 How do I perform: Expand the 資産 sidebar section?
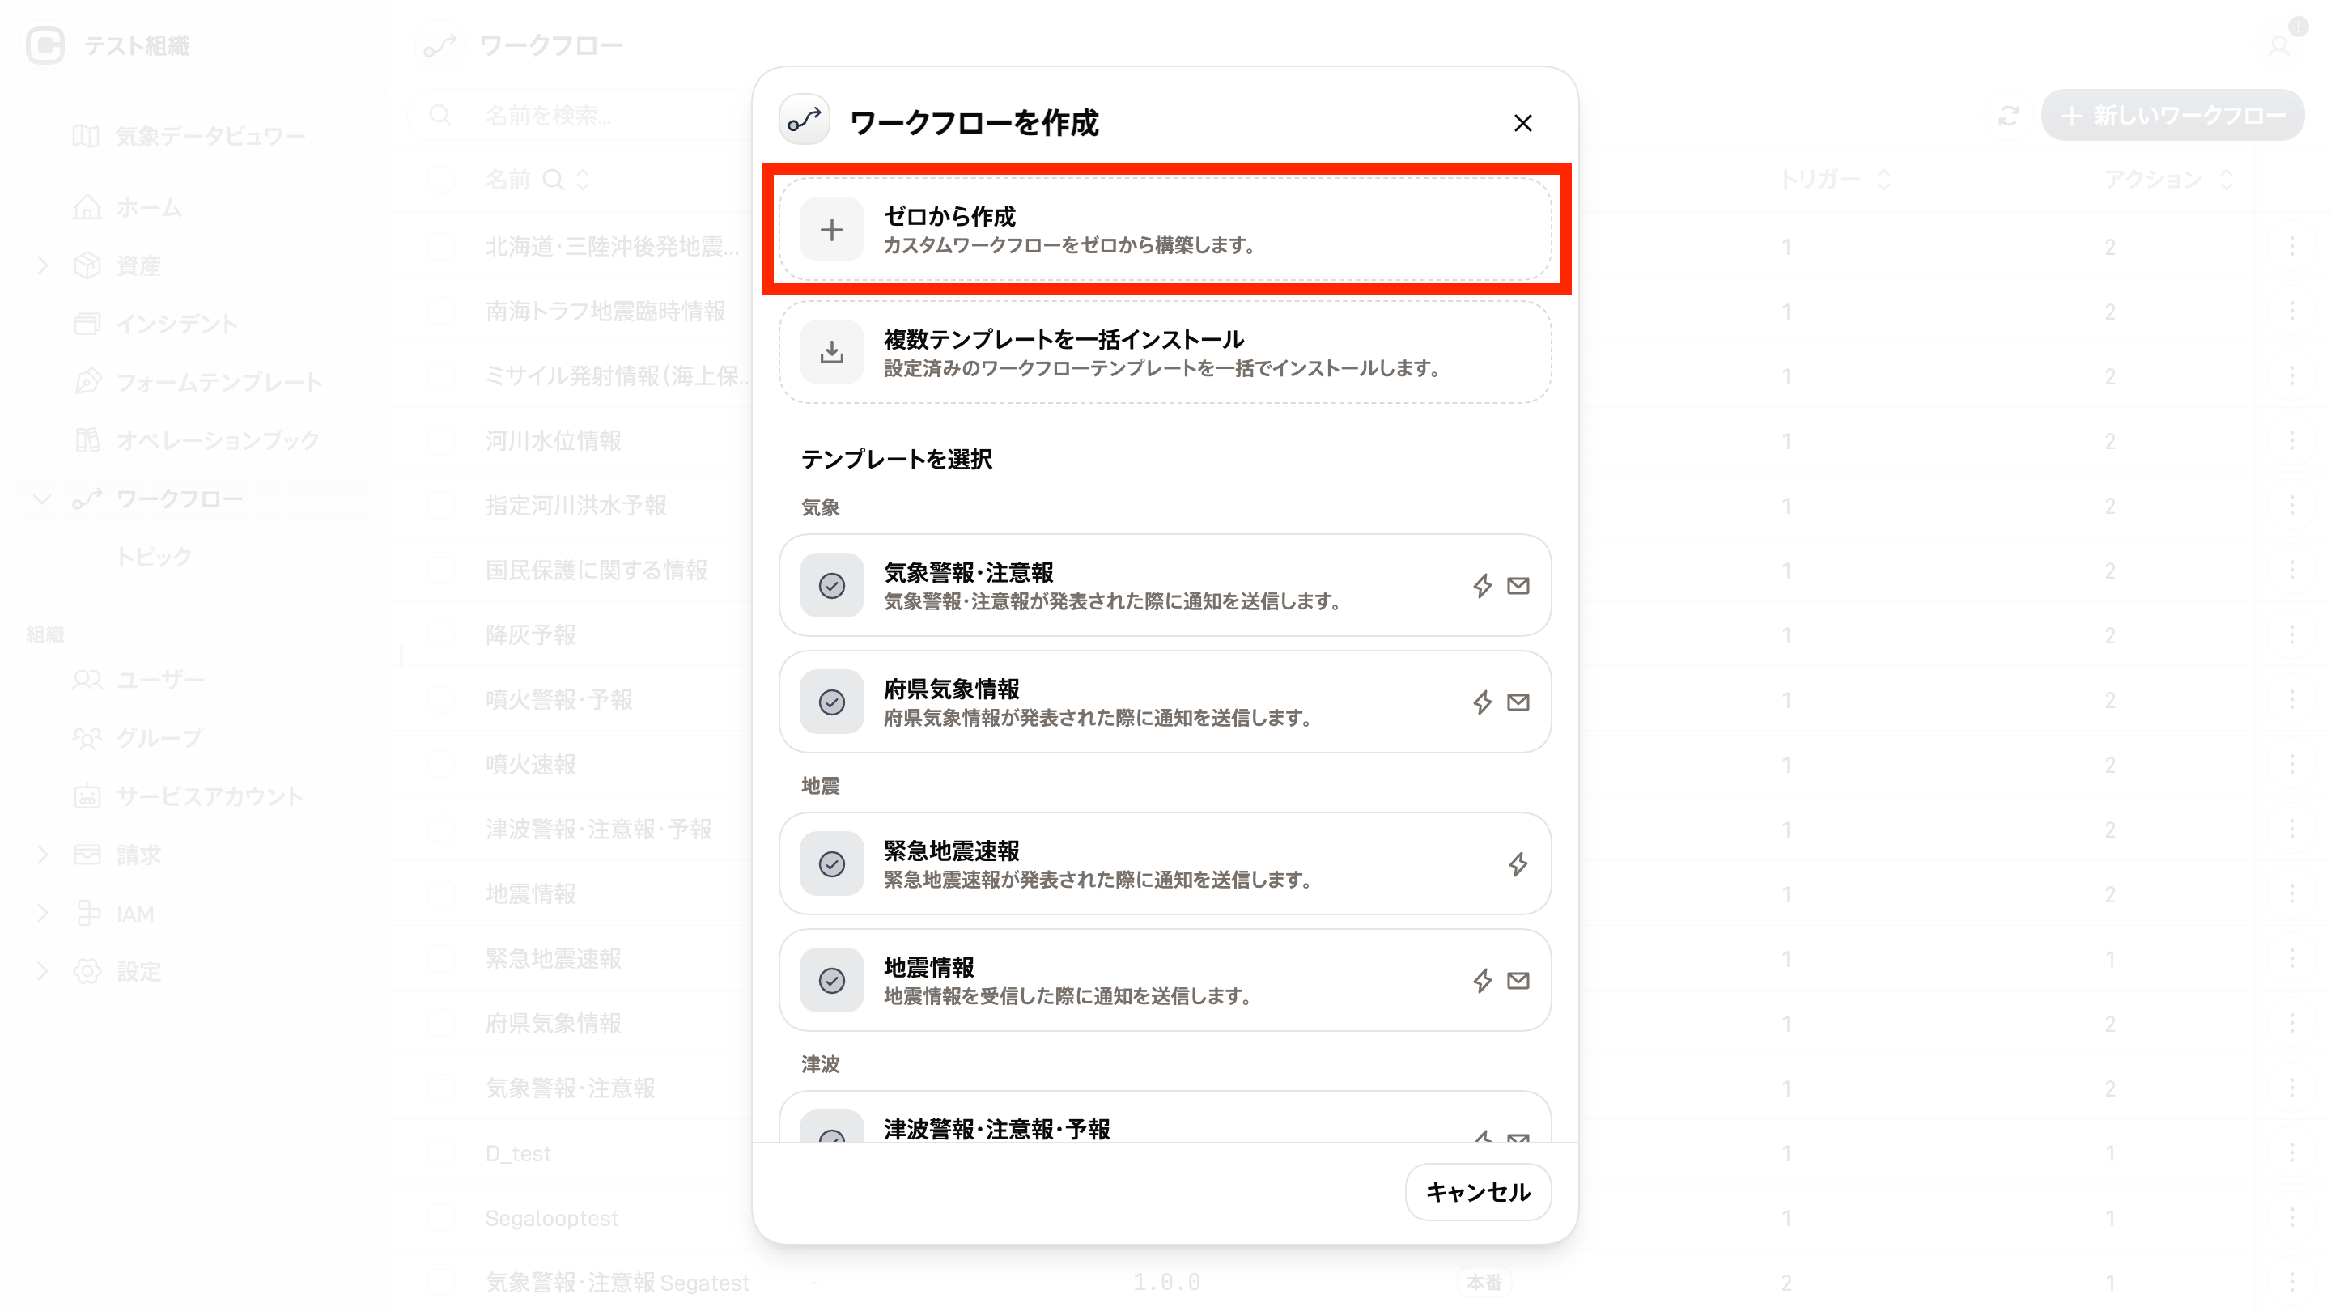(x=41, y=265)
